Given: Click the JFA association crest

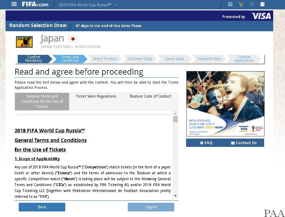Looking at the screenshot, I should (24, 42).
